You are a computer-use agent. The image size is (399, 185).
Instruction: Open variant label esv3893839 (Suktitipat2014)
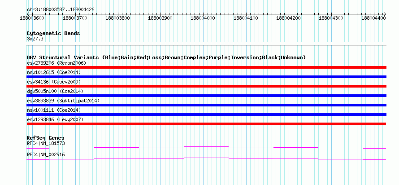coord(63,101)
